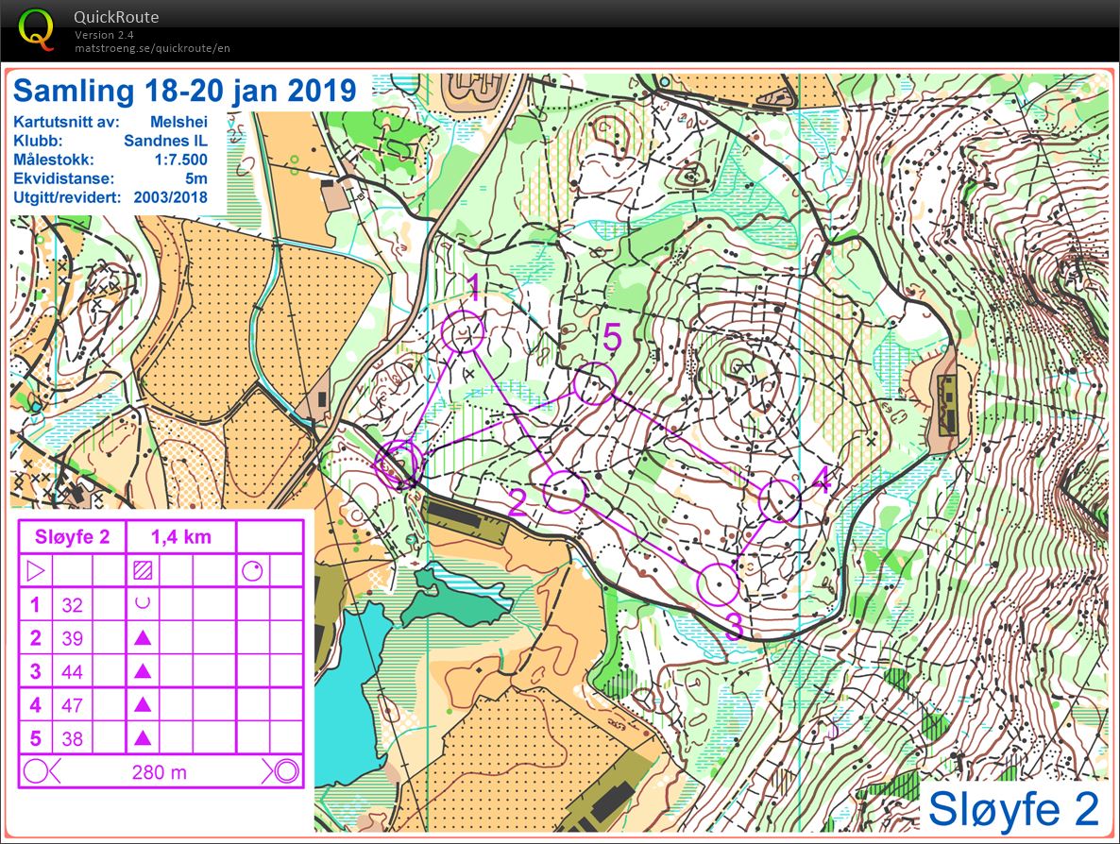
Task: Click the start triangle in control description
Action: click(35, 570)
